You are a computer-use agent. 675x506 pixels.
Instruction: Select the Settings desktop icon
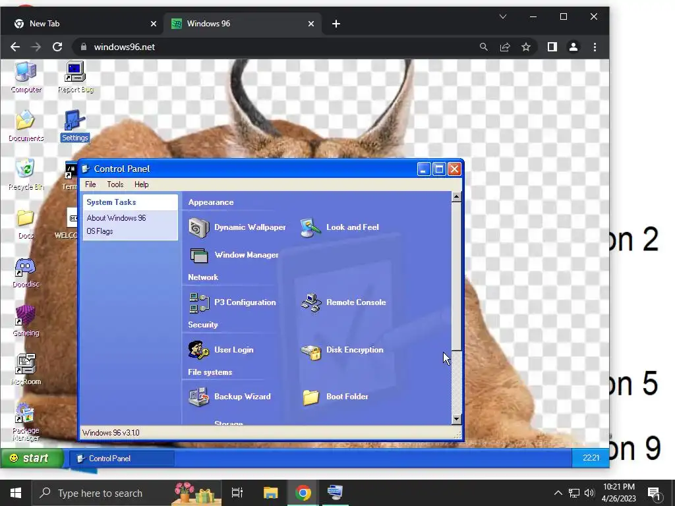click(x=75, y=126)
